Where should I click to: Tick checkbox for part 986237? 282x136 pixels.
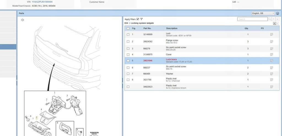pos(128,68)
